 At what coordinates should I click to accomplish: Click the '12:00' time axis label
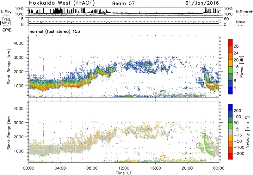click(x=124, y=168)
